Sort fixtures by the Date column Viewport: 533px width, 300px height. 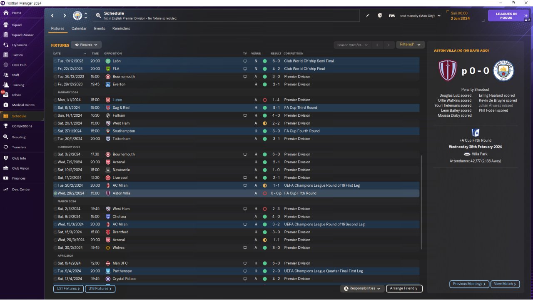(57, 53)
